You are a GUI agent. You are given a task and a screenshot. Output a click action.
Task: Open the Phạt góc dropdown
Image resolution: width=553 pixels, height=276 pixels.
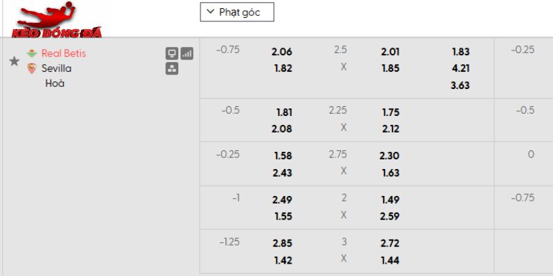[236, 12]
